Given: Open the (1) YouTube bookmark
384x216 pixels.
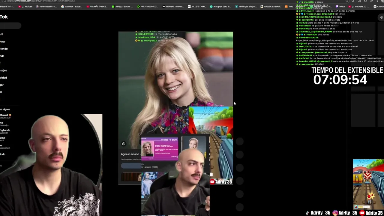Looking at the screenshot, I should click(x=25, y=7).
